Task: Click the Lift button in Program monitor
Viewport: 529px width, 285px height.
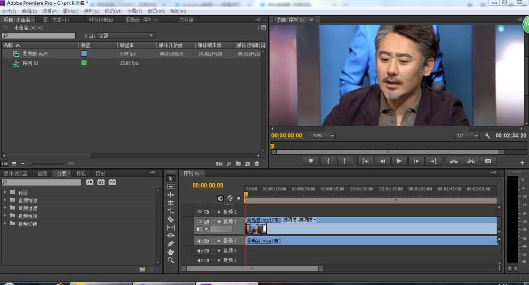Action: (454, 161)
